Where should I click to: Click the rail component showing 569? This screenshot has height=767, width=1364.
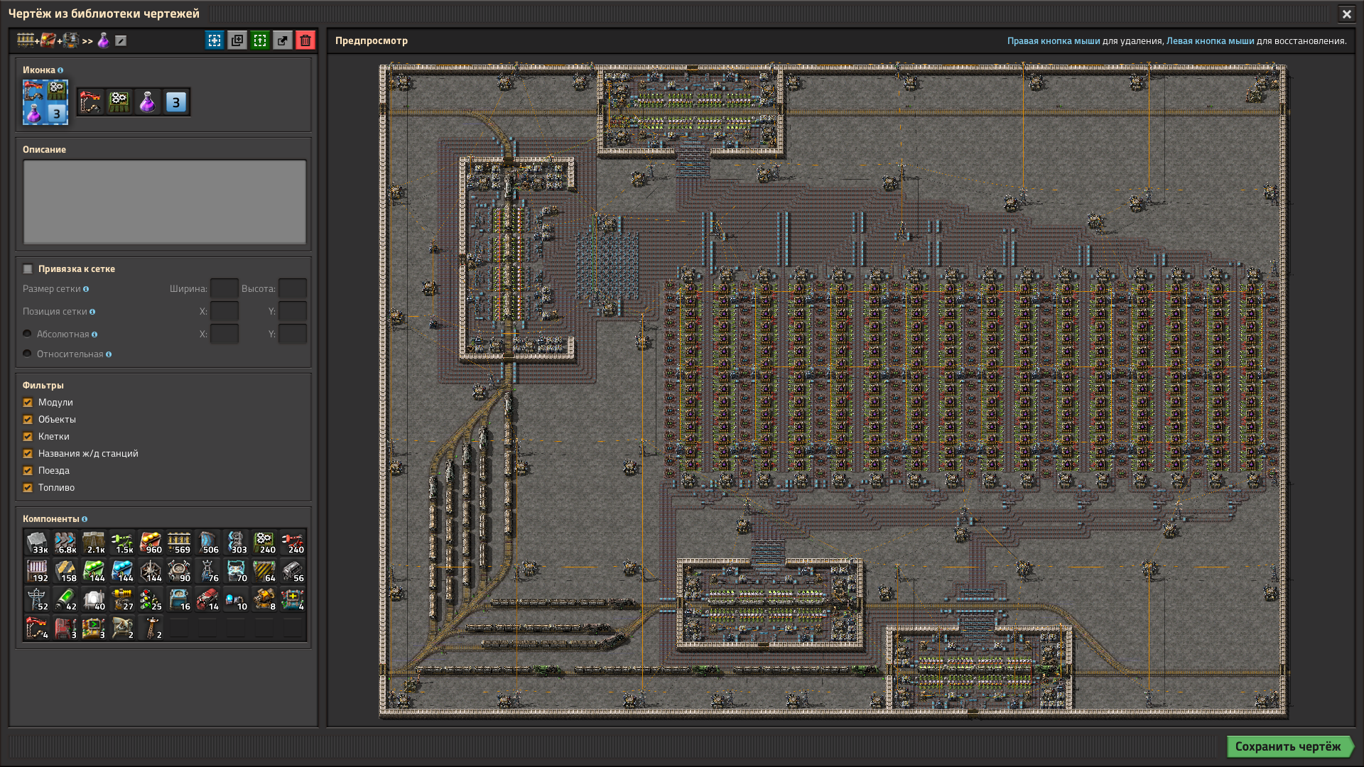179,543
